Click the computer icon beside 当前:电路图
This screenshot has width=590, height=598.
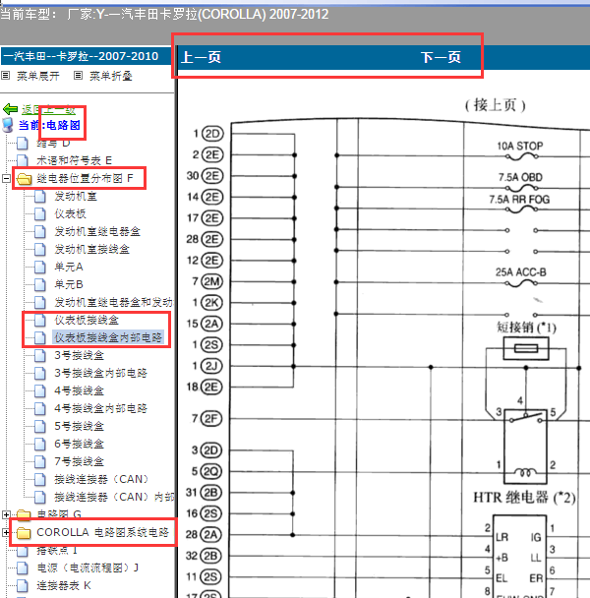click(x=8, y=125)
